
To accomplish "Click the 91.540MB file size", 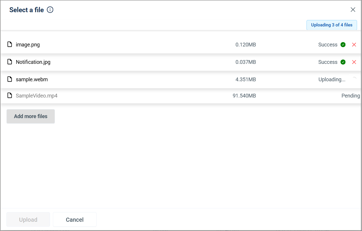I will pyautogui.click(x=245, y=96).
